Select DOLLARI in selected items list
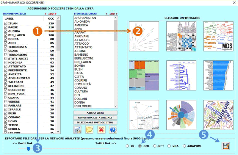 point(81,99)
